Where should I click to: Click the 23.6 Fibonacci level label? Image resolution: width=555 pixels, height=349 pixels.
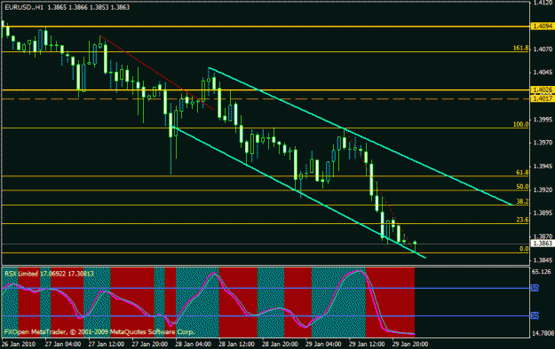click(522, 220)
